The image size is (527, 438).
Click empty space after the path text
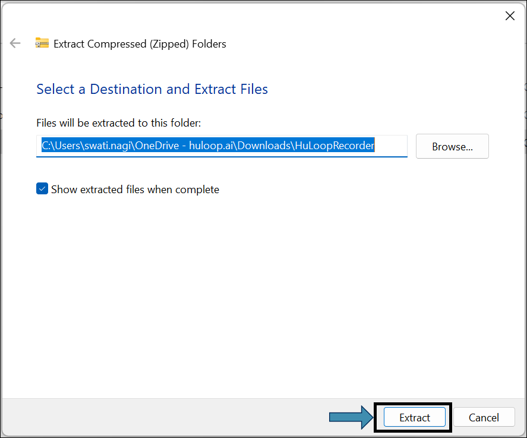click(x=391, y=146)
